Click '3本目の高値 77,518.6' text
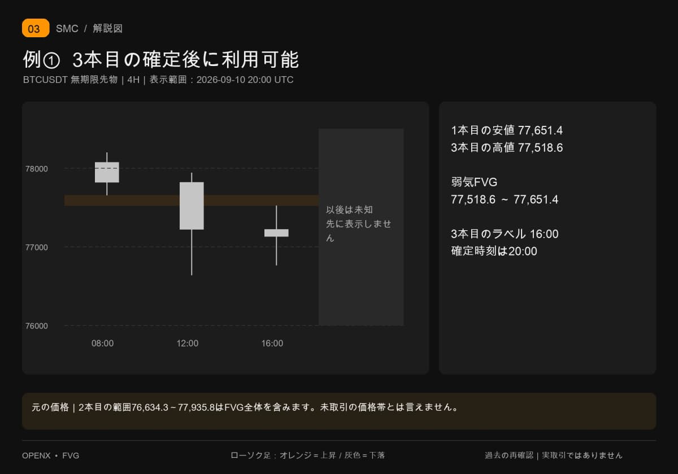This screenshot has width=678, height=474. (x=507, y=148)
